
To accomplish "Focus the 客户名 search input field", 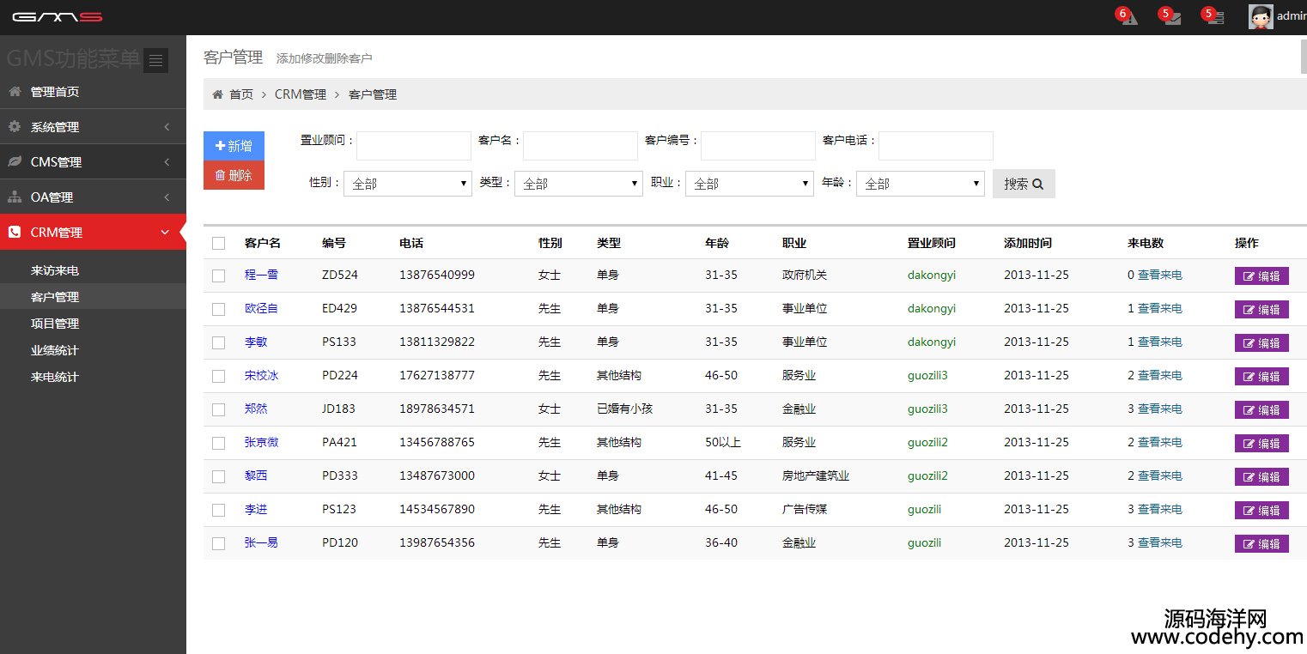I will [x=580, y=146].
